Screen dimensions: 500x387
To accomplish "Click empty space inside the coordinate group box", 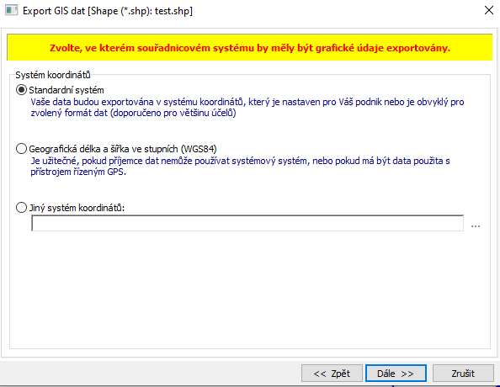I will (250, 290).
